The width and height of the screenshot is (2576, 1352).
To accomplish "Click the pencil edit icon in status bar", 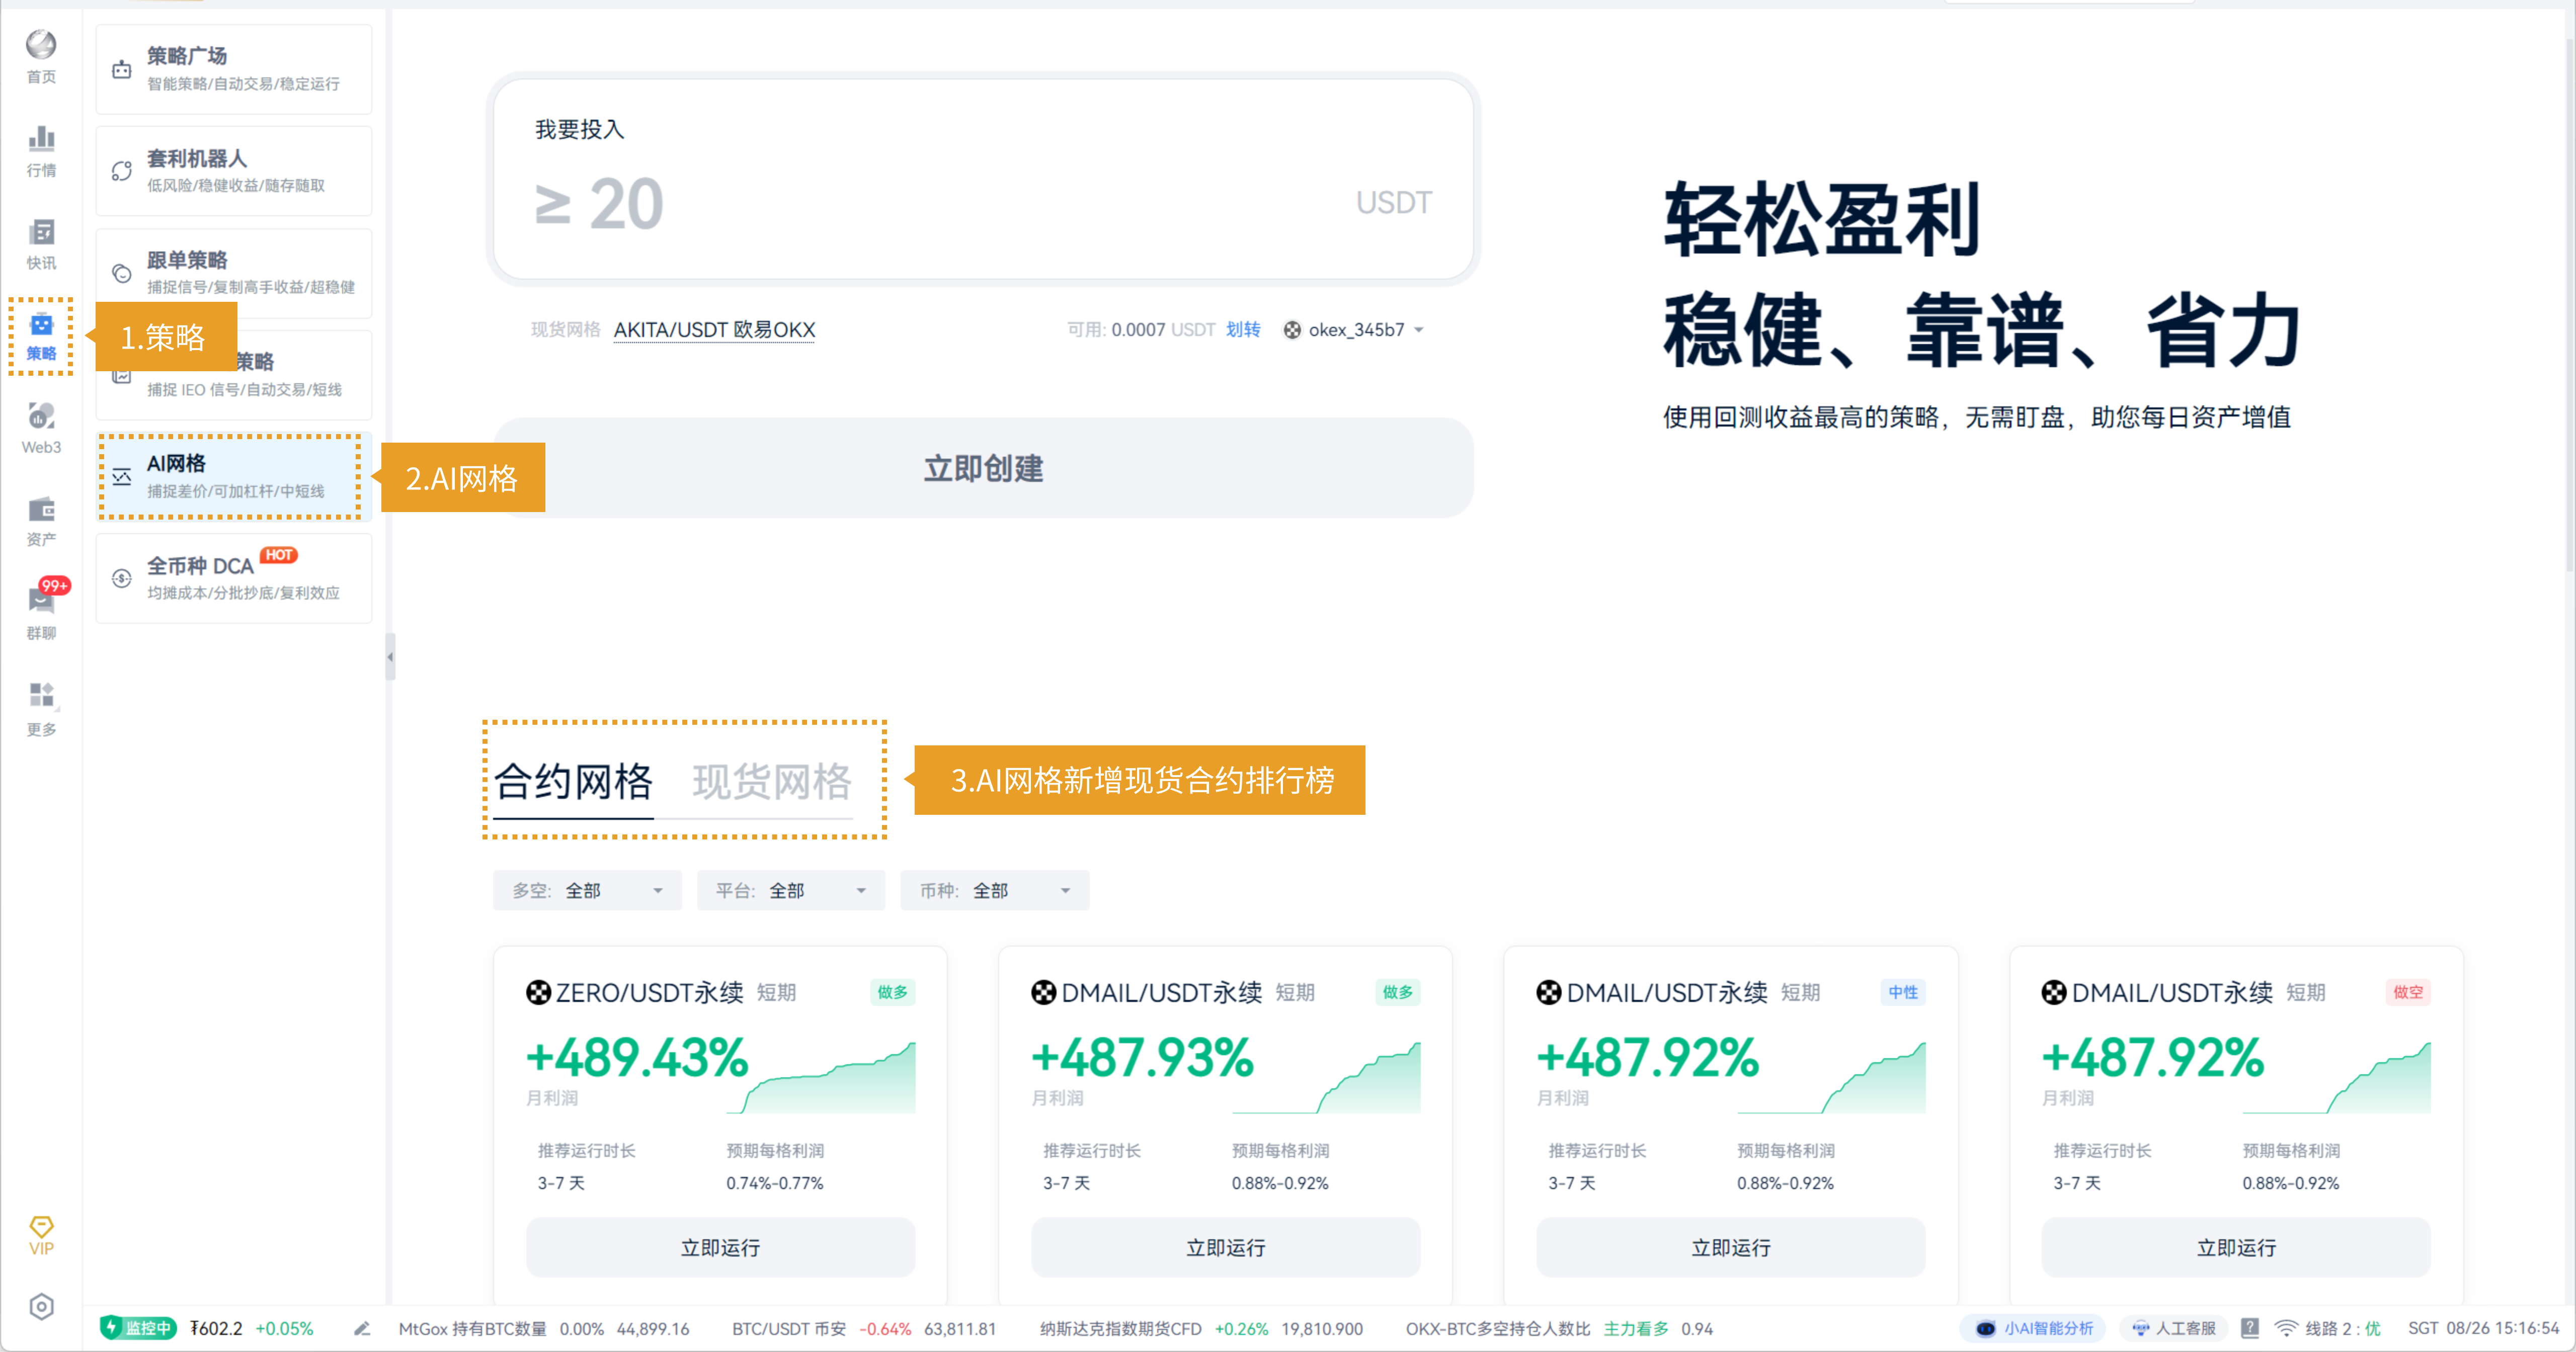I will [362, 1328].
